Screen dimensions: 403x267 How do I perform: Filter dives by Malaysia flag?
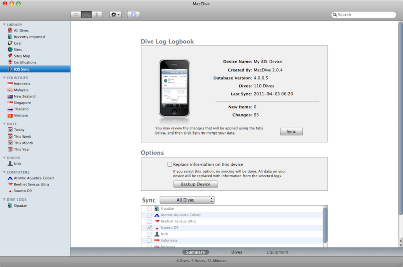(x=10, y=90)
